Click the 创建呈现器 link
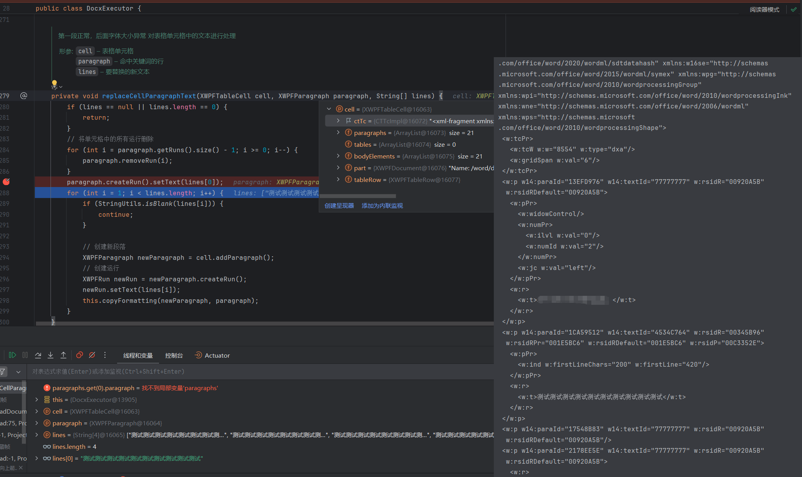This screenshot has width=802, height=477. click(x=339, y=206)
